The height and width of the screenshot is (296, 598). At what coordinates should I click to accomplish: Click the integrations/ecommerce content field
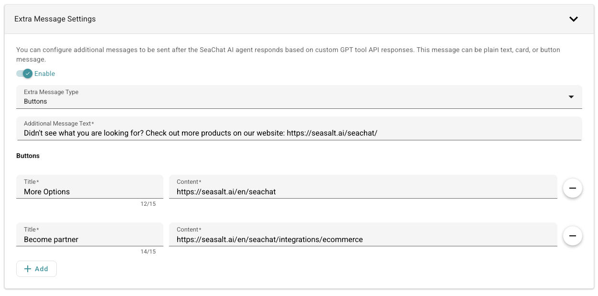click(363, 240)
